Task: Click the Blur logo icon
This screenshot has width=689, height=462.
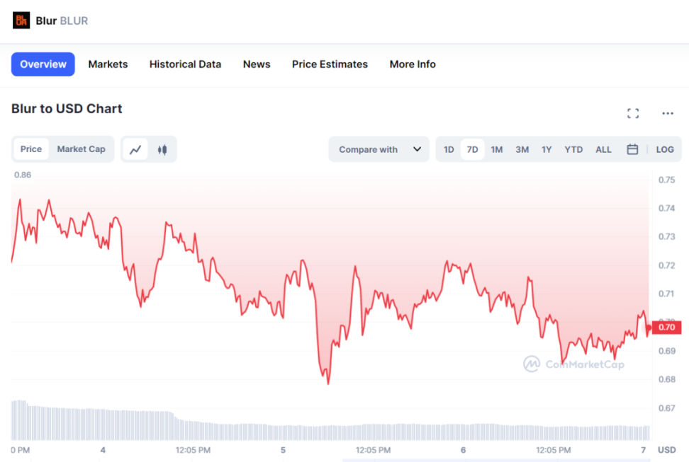Action: pos(21,21)
